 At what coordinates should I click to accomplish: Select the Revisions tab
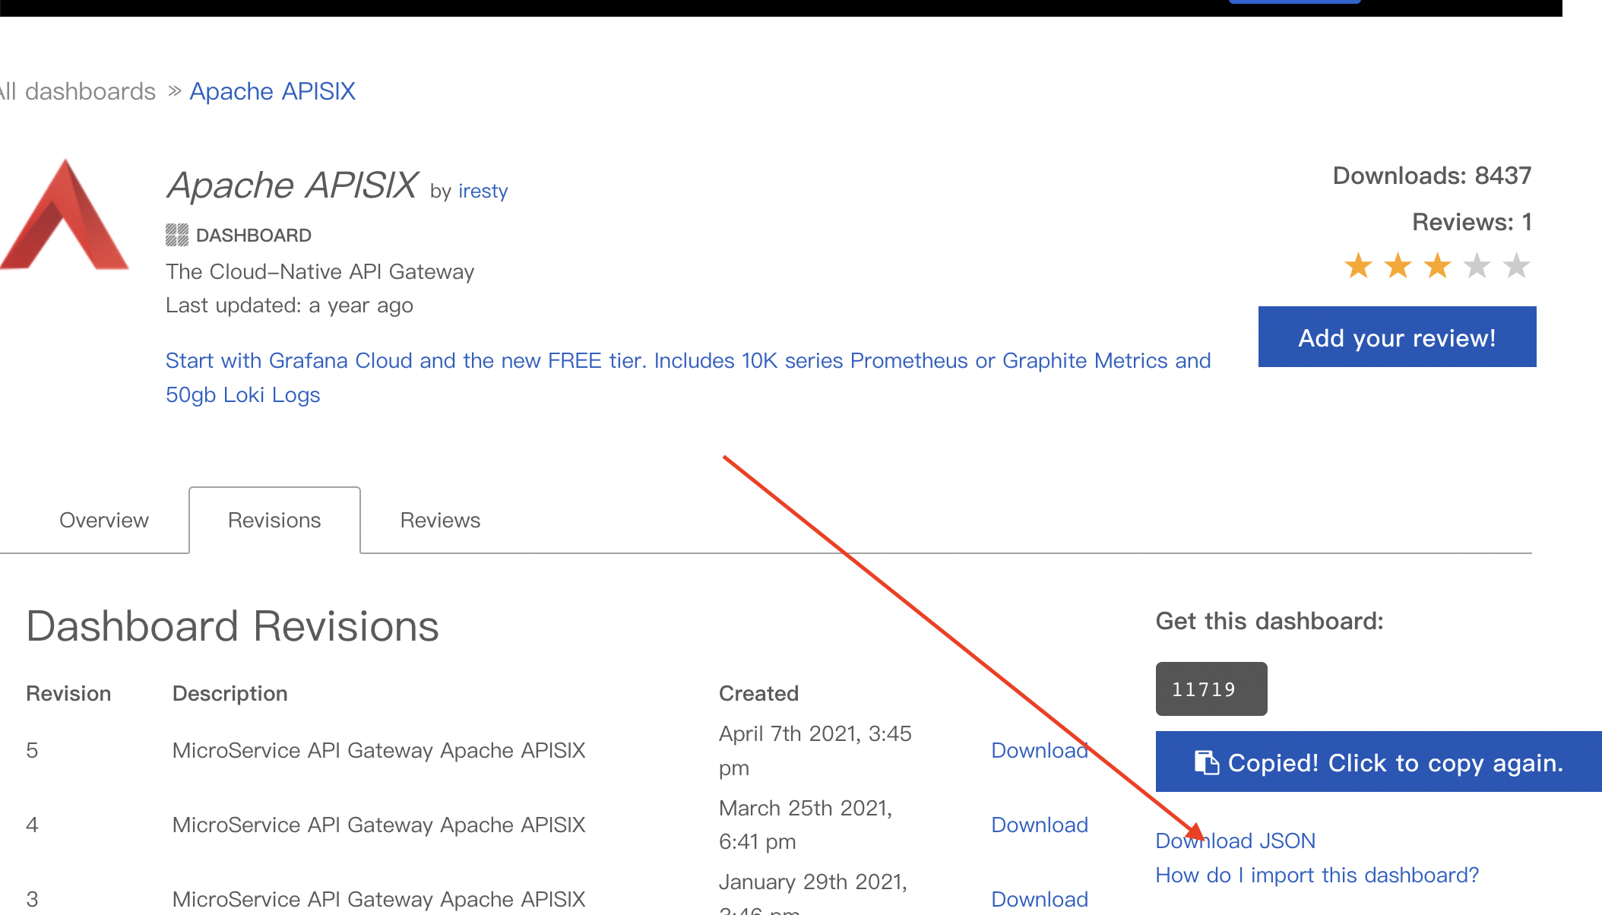tap(274, 521)
